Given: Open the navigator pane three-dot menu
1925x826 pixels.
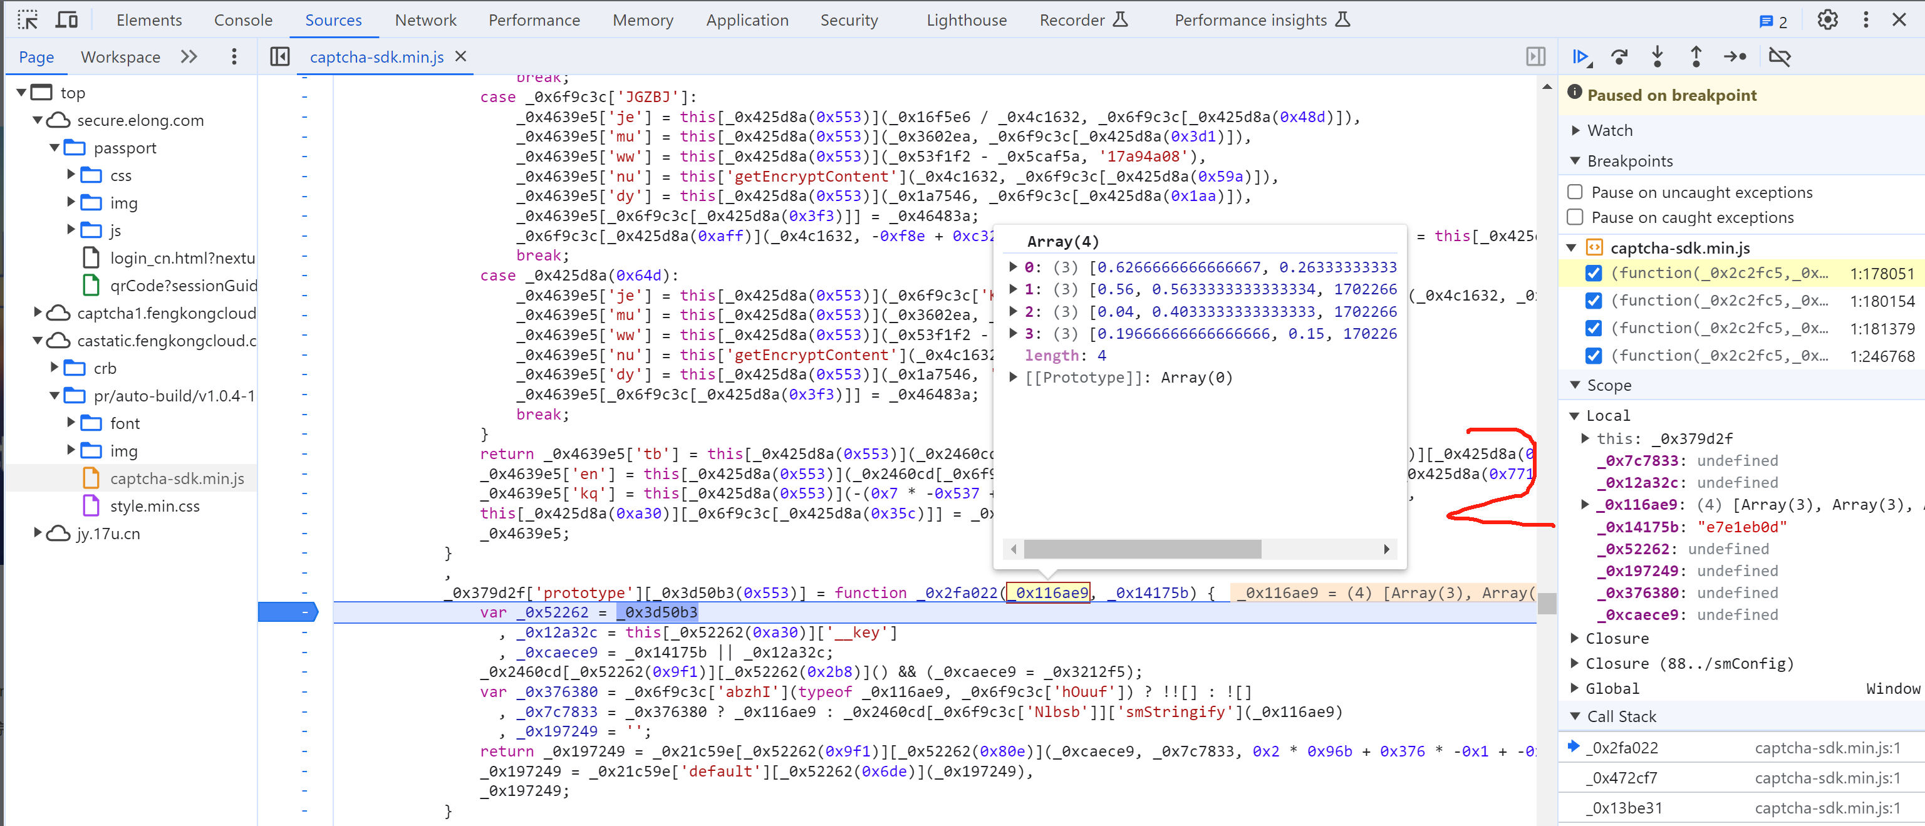Looking at the screenshot, I should pos(234,57).
